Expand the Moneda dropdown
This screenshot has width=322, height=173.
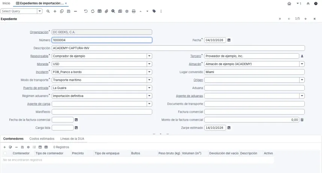149,64
